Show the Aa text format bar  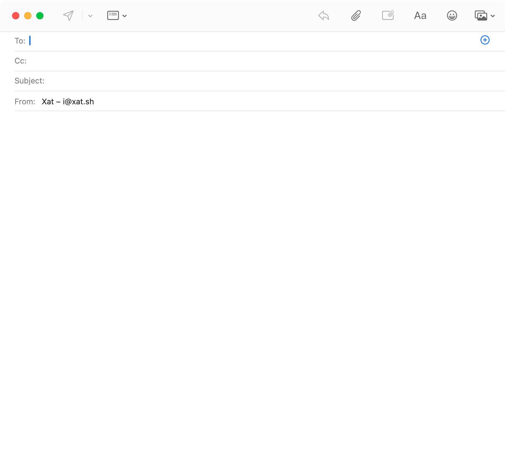click(420, 16)
